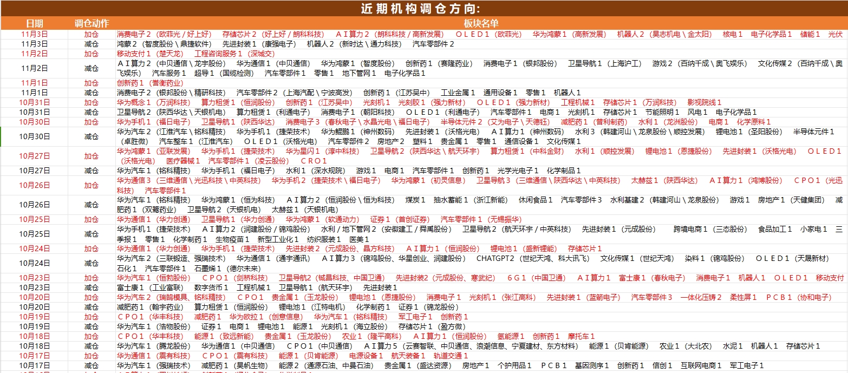This screenshot has width=848, height=373.
Task: Select sector list starting 华为汽车 1 (腾龙股份)
Action: (x=468, y=346)
